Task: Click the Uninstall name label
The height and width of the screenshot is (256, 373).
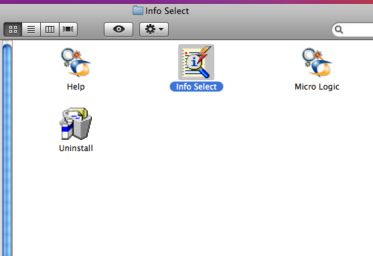Action: (x=76, y=148)
